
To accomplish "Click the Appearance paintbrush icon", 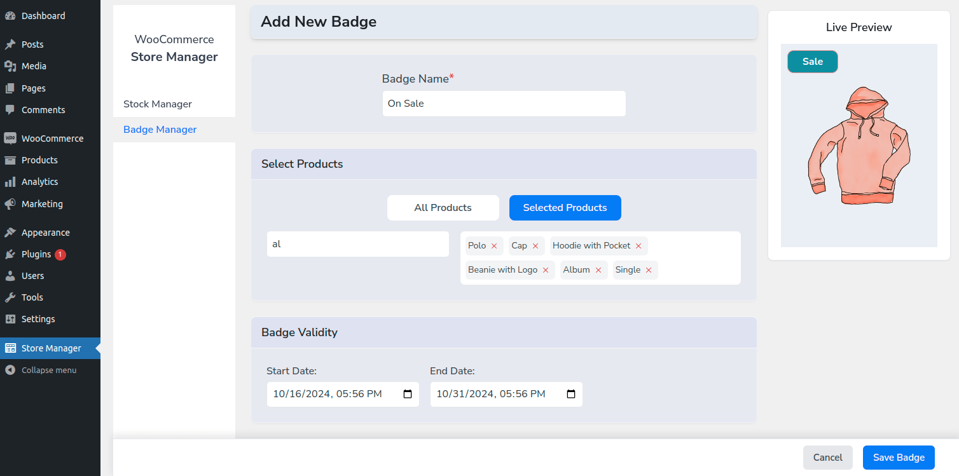I will [x=11, y=232].
